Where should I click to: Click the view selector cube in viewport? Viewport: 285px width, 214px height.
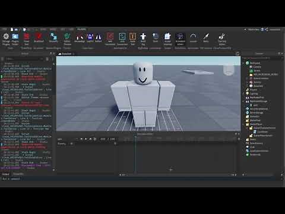click(229, 70)
